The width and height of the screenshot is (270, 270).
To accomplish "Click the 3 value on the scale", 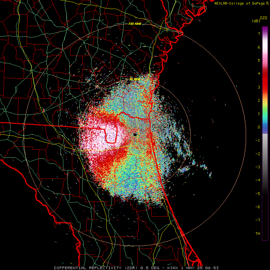I will click(259, 87).
